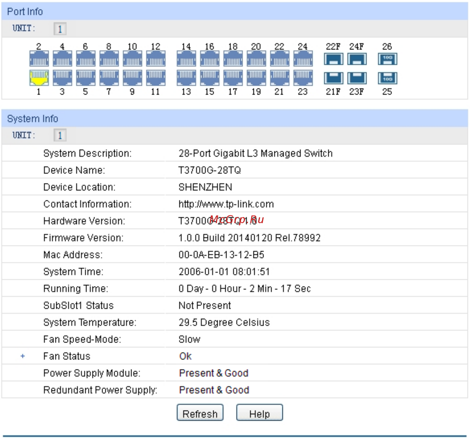Select port 14 icon
The width and height of the screenshot is (470, 438).
(186, 59)
